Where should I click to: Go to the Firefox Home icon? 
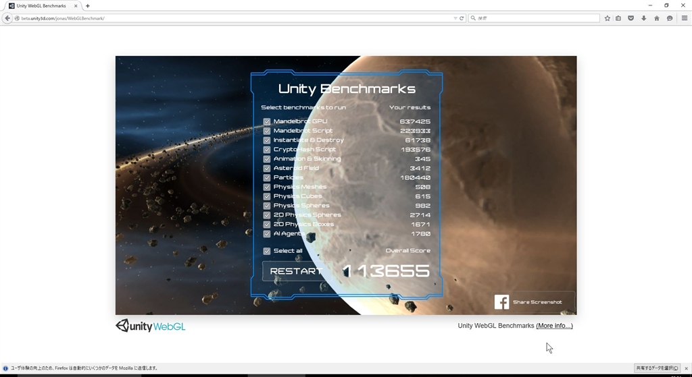657,18
